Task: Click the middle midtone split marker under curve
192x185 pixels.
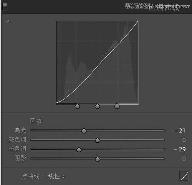Action: [x=97, y=106]
